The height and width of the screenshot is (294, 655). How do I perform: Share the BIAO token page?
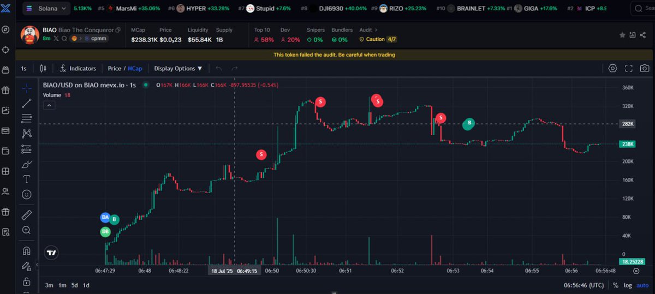coord(644,35)
